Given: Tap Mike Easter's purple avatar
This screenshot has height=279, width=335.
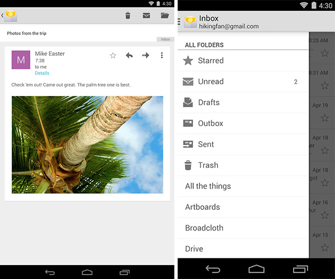Looking at the screenshot, I should pos(21,60).
